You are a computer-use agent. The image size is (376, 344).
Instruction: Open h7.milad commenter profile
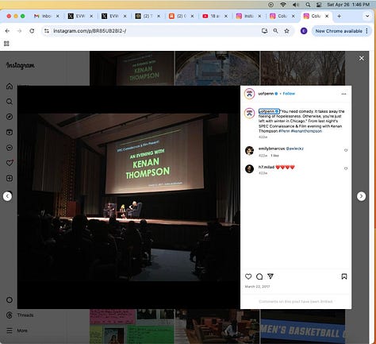coord(267,167)
